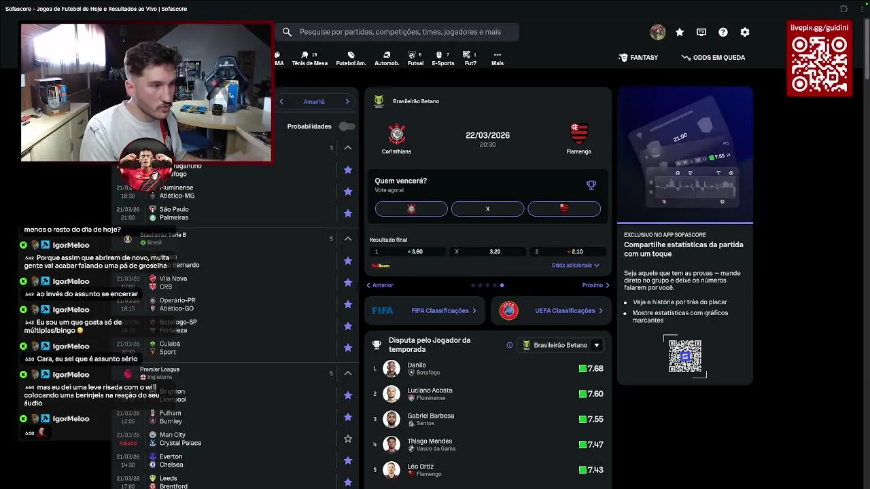Open Léo Ortiz player row
870x489 pixels.
pyautogui.click(x=488, y=470)
